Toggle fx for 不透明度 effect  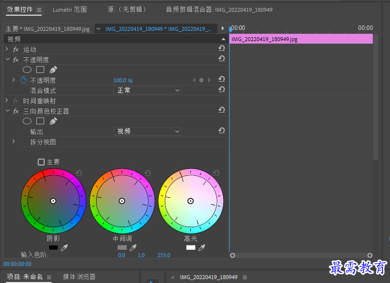[x=16, y=60]
